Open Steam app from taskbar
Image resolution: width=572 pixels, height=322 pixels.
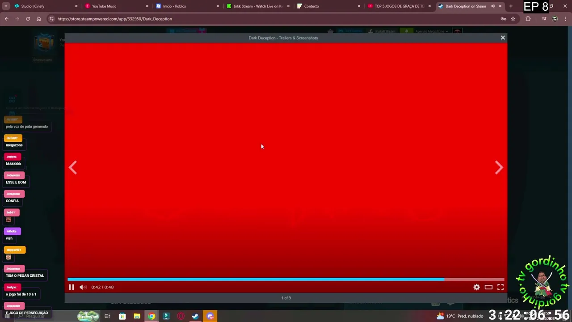pos(195,316)
